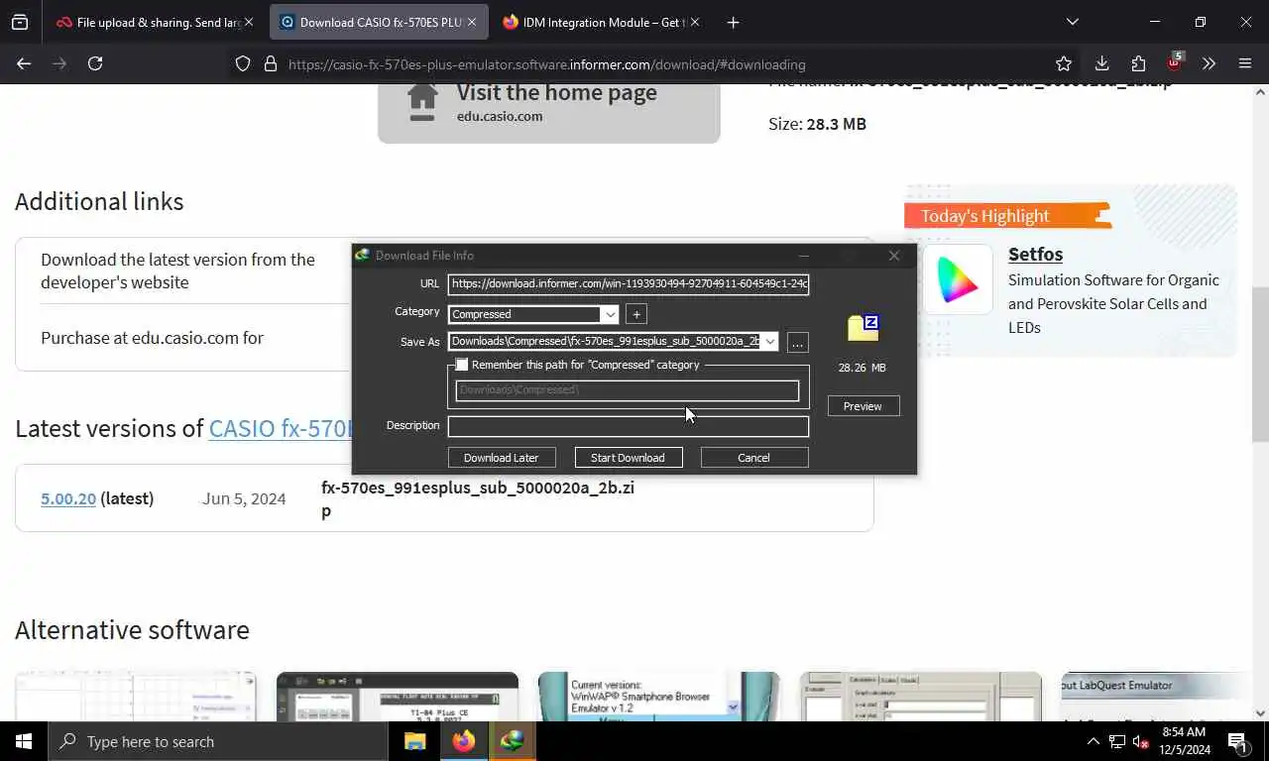This screenshot has width=1269, height=761.
Task: Click the zip file folder icon
Action: 864,328
